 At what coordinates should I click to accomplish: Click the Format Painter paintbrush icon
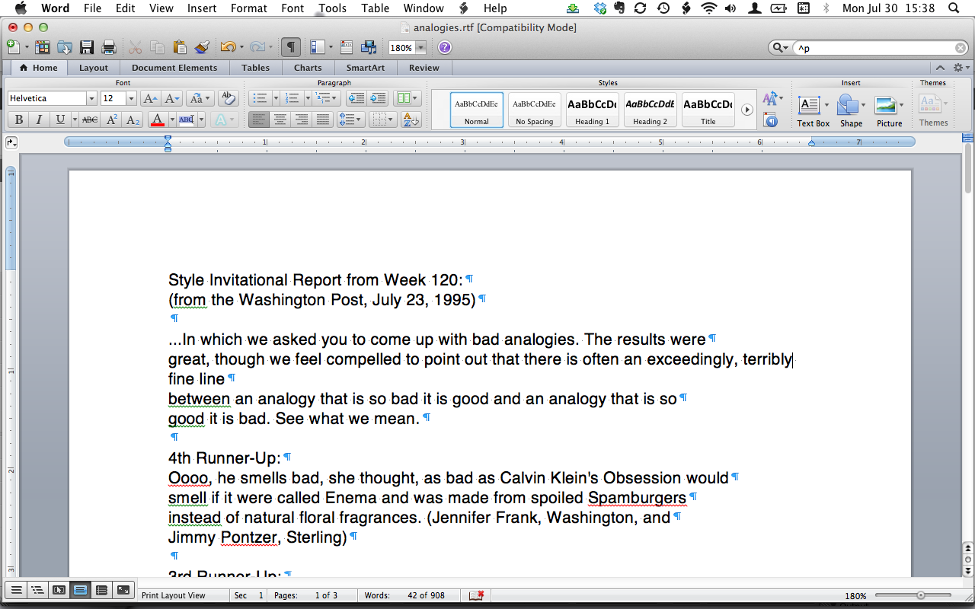pos(201,47)
